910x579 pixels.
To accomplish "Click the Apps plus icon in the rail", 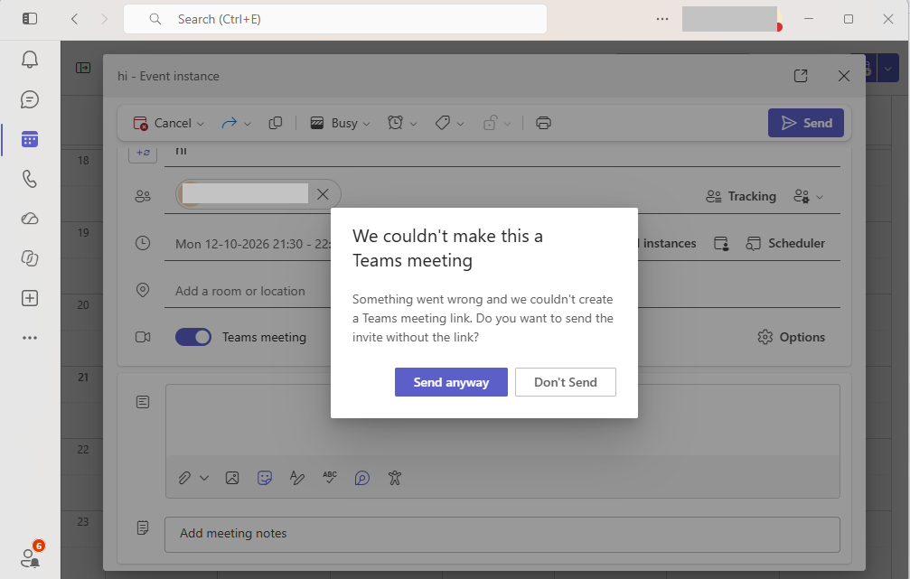I will [x=30, y=298].
